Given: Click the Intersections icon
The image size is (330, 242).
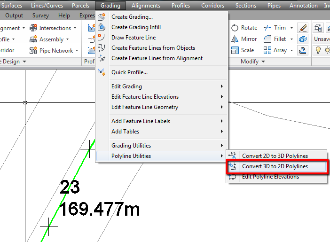Looking at the screenshot, I should [x=33, y=28].
